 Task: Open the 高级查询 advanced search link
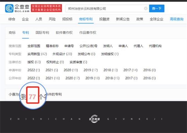point(177,19)
